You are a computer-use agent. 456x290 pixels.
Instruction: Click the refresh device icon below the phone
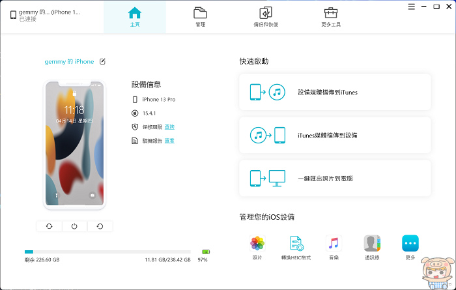click(49, 226)
